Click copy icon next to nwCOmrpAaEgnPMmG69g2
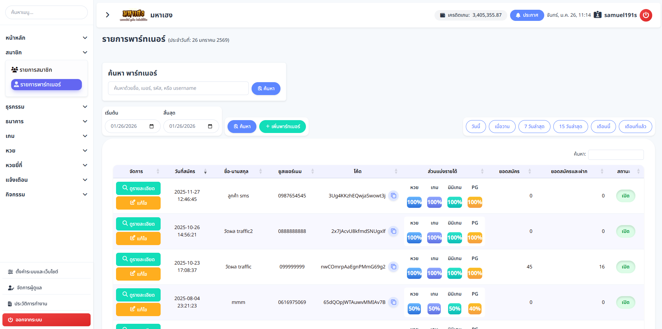 click(x=393, y=267)
